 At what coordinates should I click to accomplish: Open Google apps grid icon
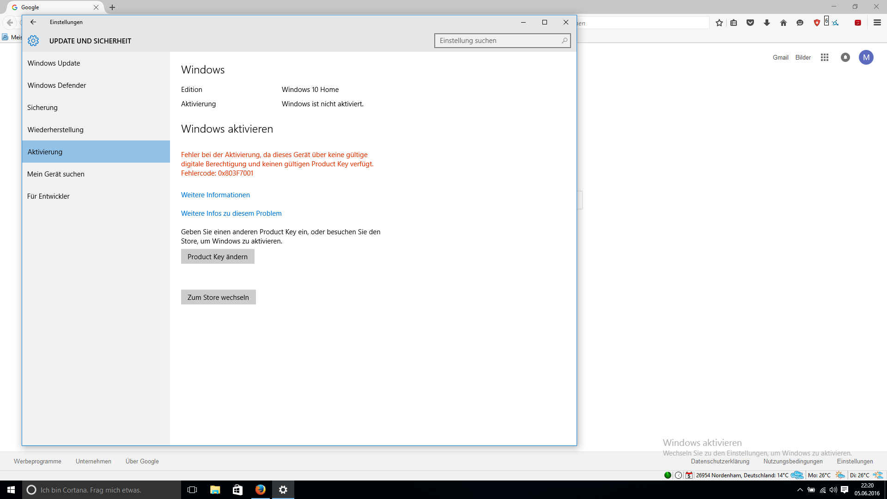click(825, 57)
